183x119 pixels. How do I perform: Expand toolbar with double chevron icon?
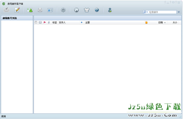click(x=179, y=12)
